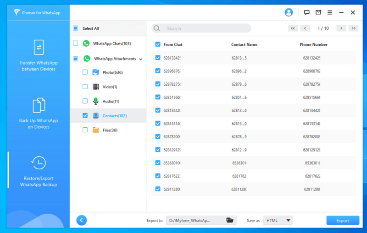Click the Phone Number column header
Viewport: 367px width, 233px height.
pyautogui.click(x=313, y=44)
